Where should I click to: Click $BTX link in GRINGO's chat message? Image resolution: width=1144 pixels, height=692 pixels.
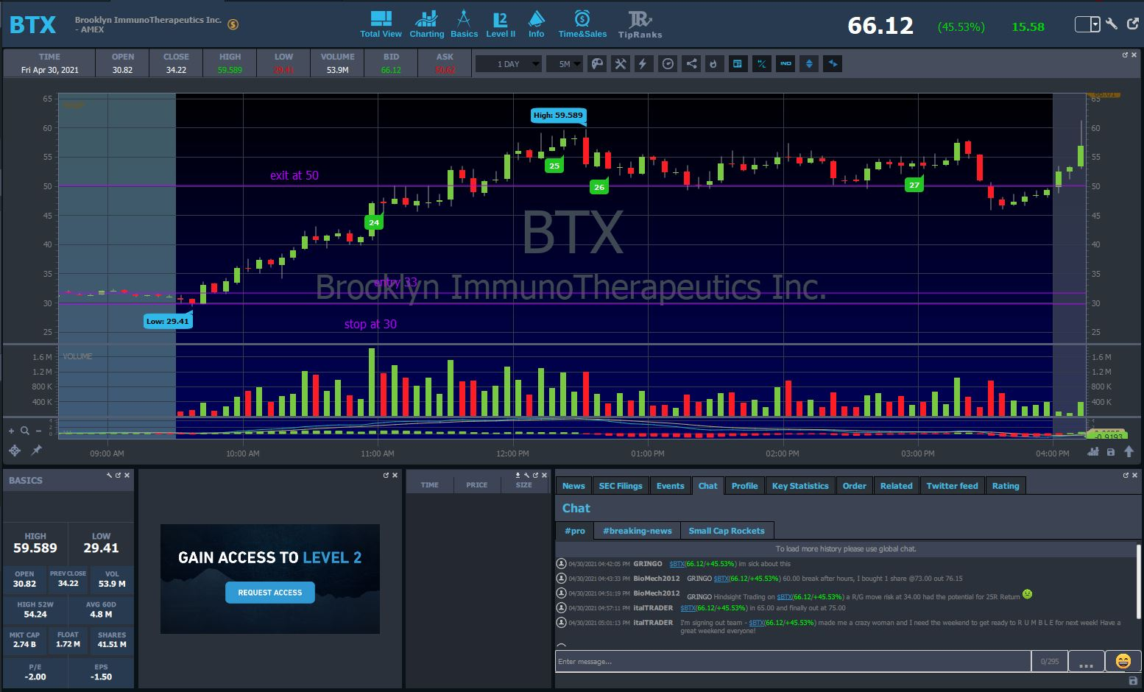coord(677,564)
